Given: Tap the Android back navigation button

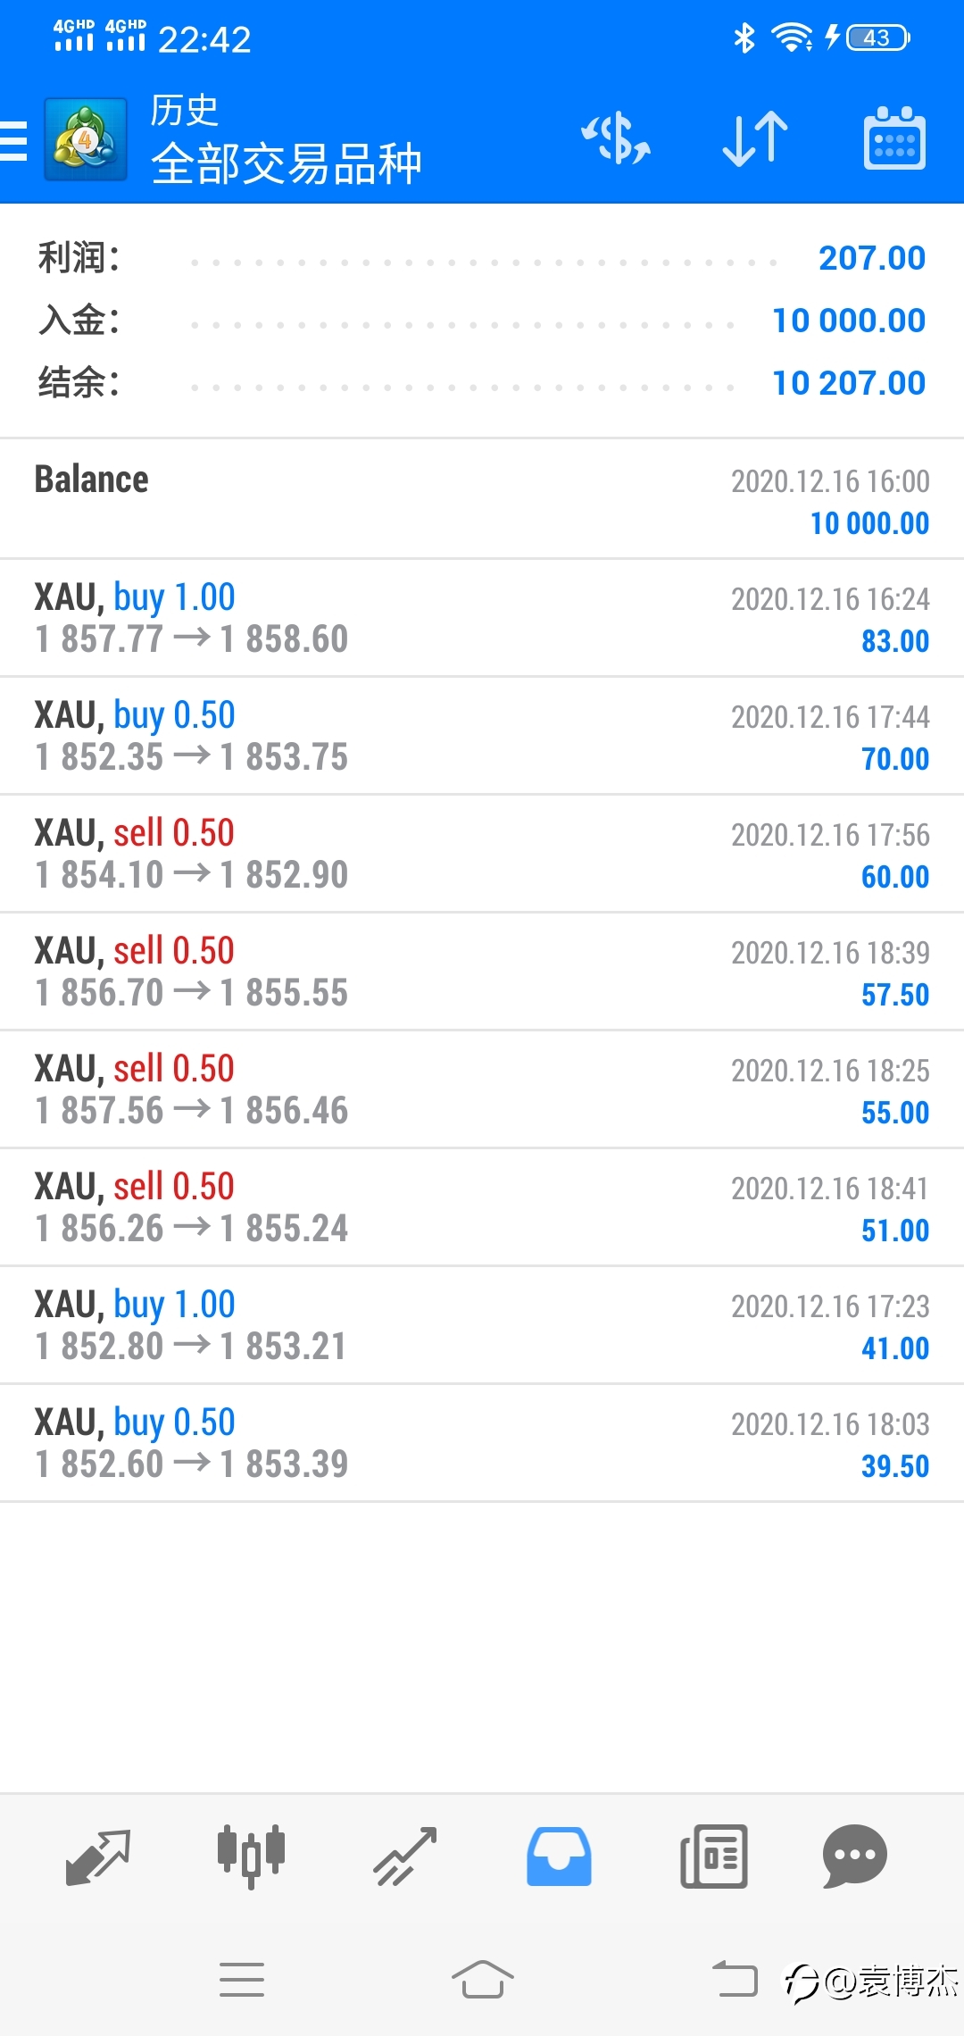Looking at the screenshot, I should (x=734, y=1980).
